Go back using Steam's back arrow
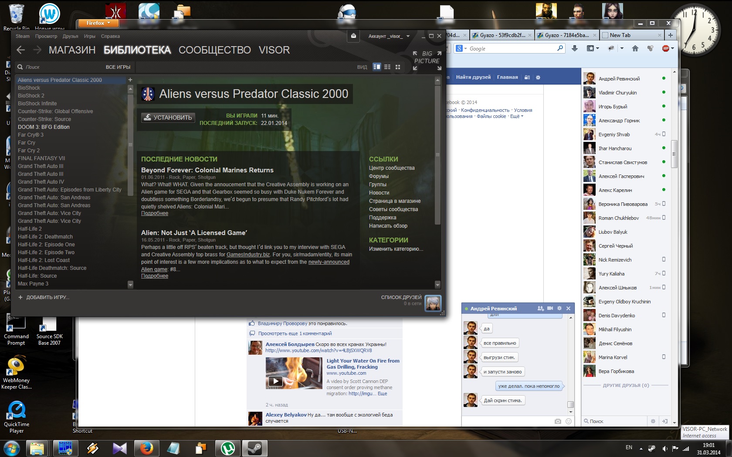 pyautogui.click(x=20, y=50)
